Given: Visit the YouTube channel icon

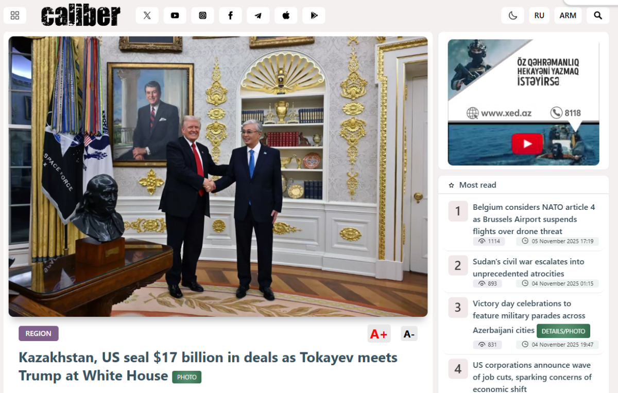Looking at the screenshot, I should pyautogui.click(x=175, y=15).
